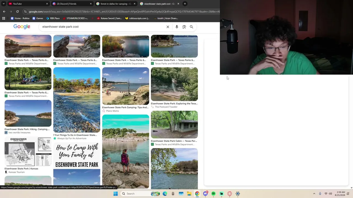Open the Windows Start menu
The height and width of the screenshot is (198, 353).
[x=116, y=194]
